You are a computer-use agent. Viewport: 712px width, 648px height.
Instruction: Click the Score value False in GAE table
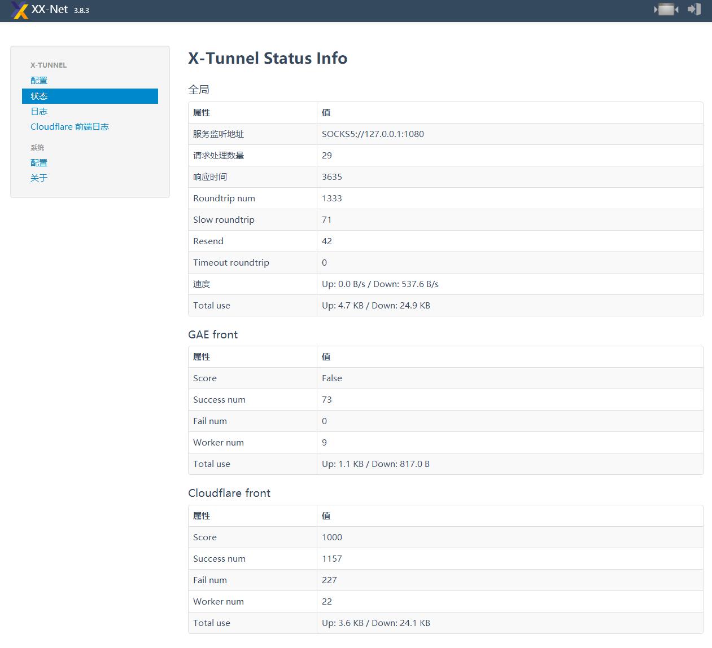point(331,378)
